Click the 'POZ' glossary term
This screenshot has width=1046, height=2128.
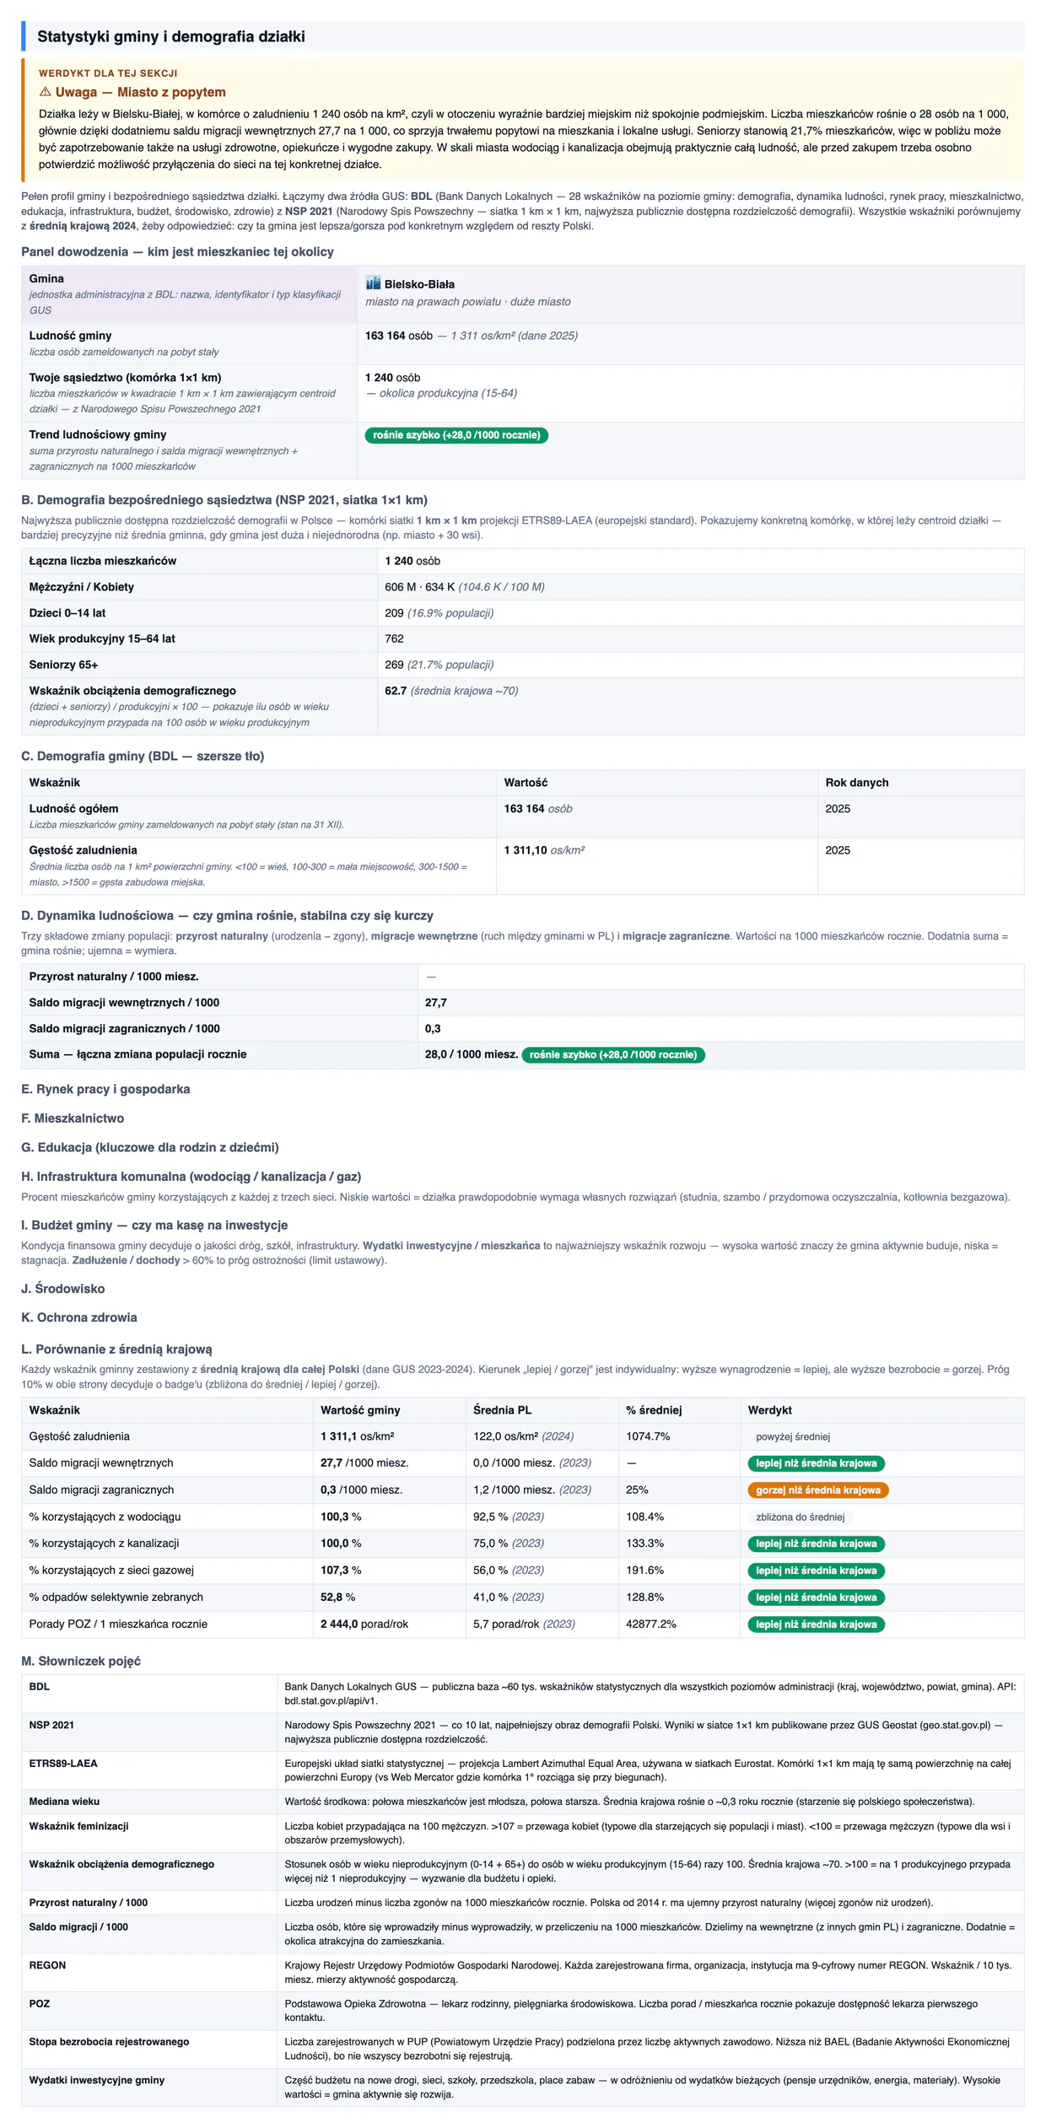click(x=39, y=2003)
